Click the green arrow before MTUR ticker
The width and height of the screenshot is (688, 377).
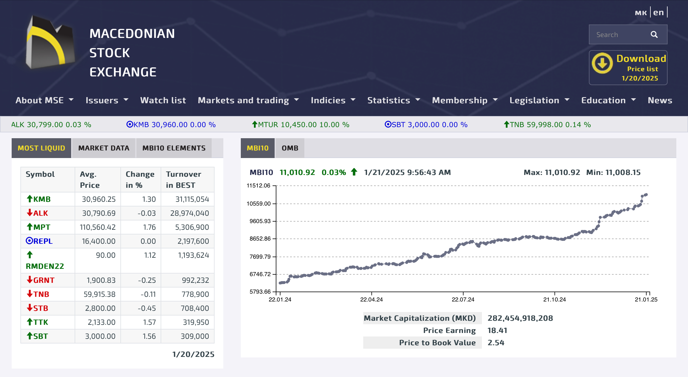[x=255, y=125]
